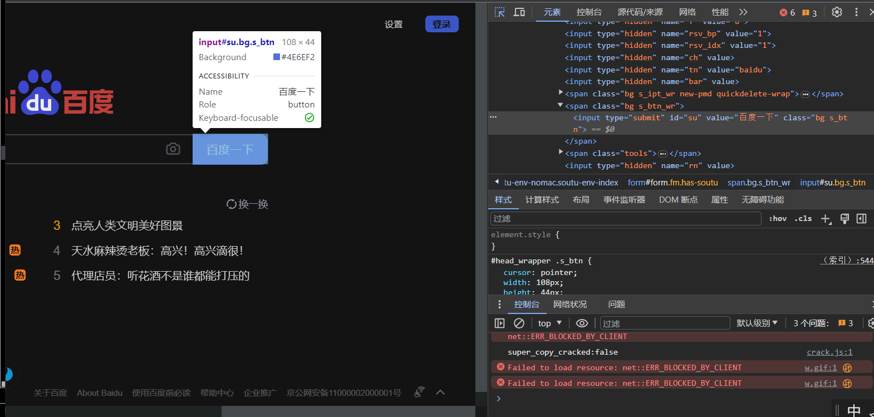Click the 设置 link on Baidu page
The width and height of the screenshot is (874, 417).
(x=394, y=24)
